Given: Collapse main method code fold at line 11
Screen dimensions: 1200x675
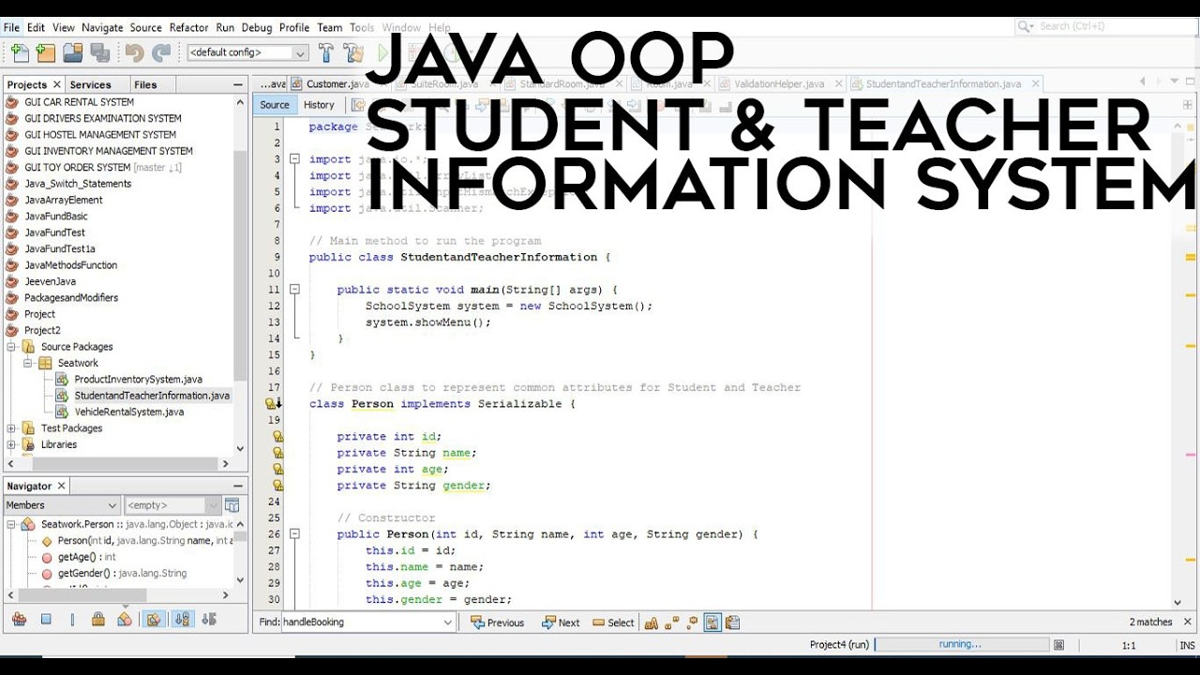Looking at the screenshot, I should tap(294, 290).
